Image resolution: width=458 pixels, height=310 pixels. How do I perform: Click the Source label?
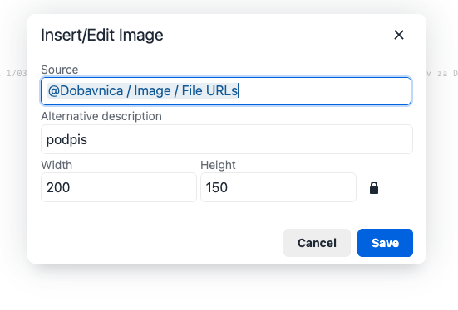(x=60, y=70)
